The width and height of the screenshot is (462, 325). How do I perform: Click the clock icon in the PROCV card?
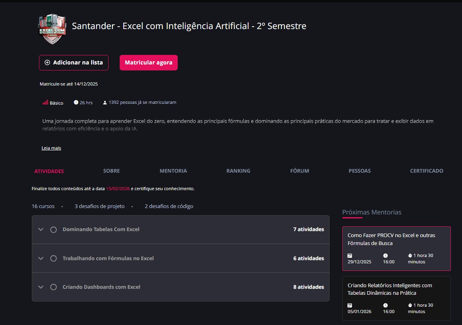pyautogui.click(x=385, y=255)
